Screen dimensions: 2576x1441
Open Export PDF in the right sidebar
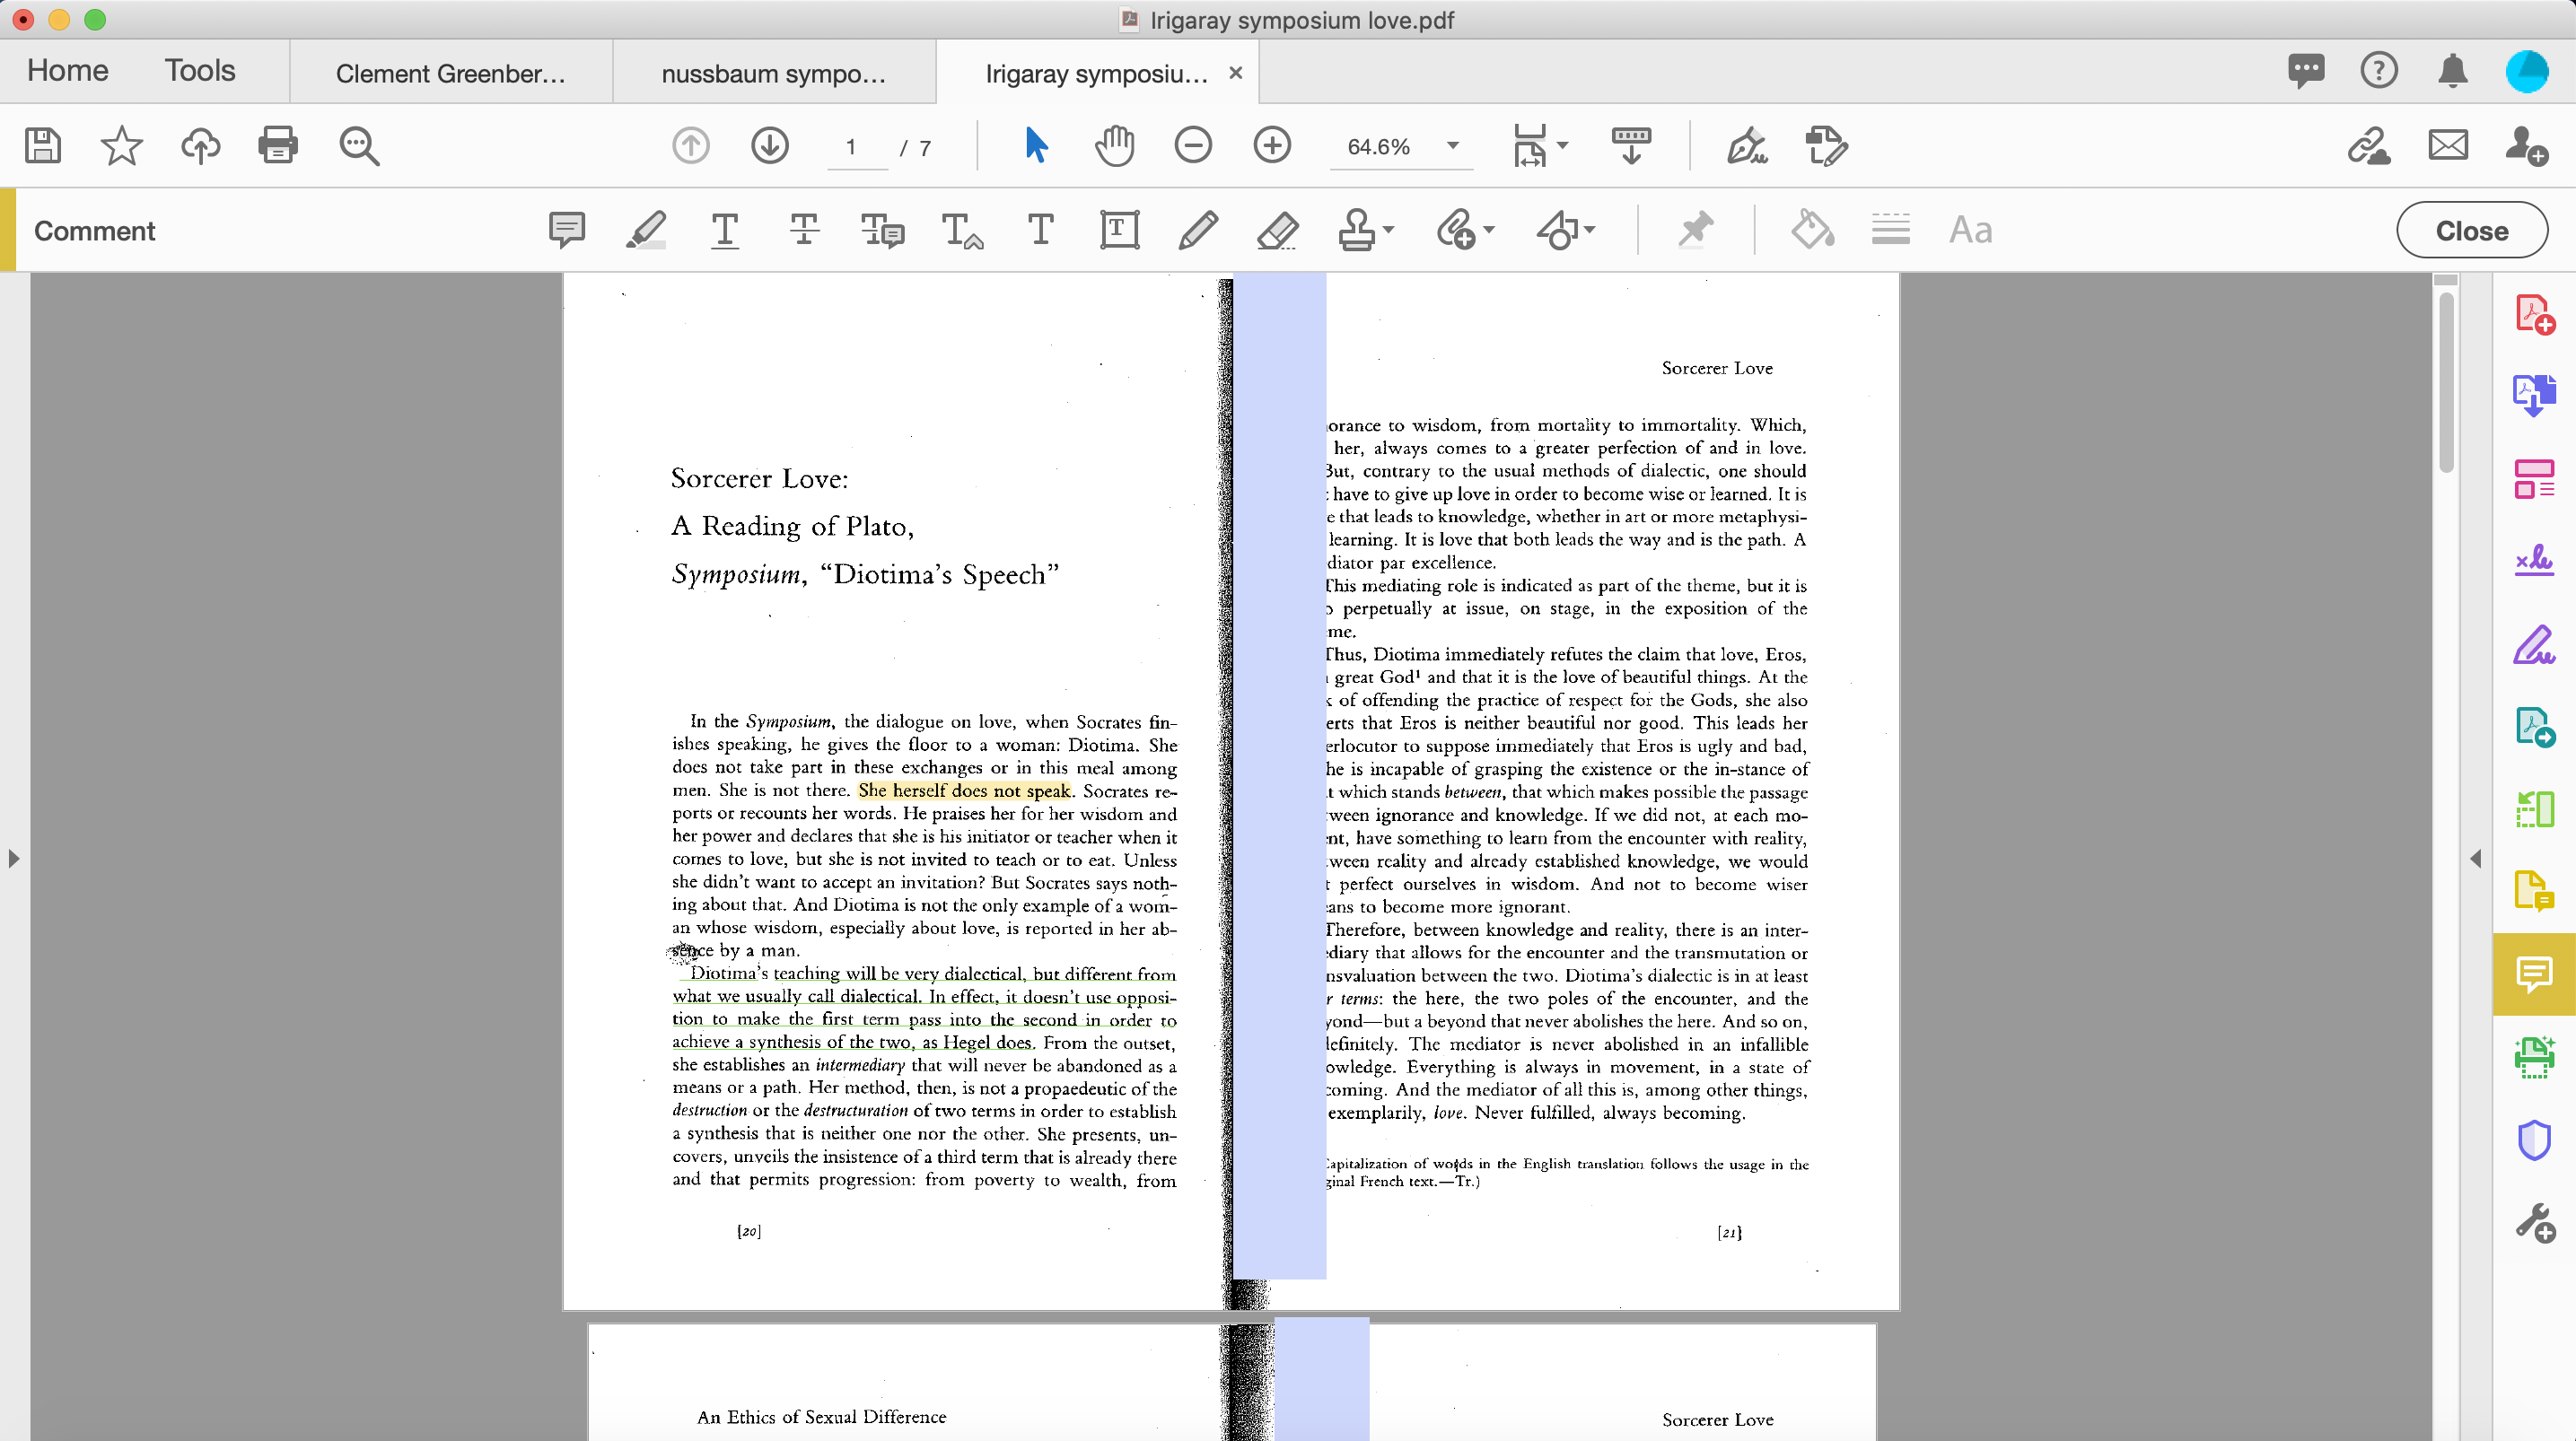coord(2533,394)
